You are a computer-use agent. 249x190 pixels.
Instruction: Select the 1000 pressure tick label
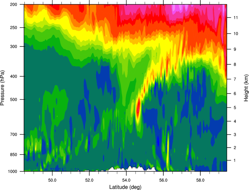[13, 171]
